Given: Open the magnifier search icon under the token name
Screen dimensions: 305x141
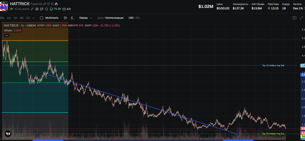Looking at the screenshot, I should [46, 9].
